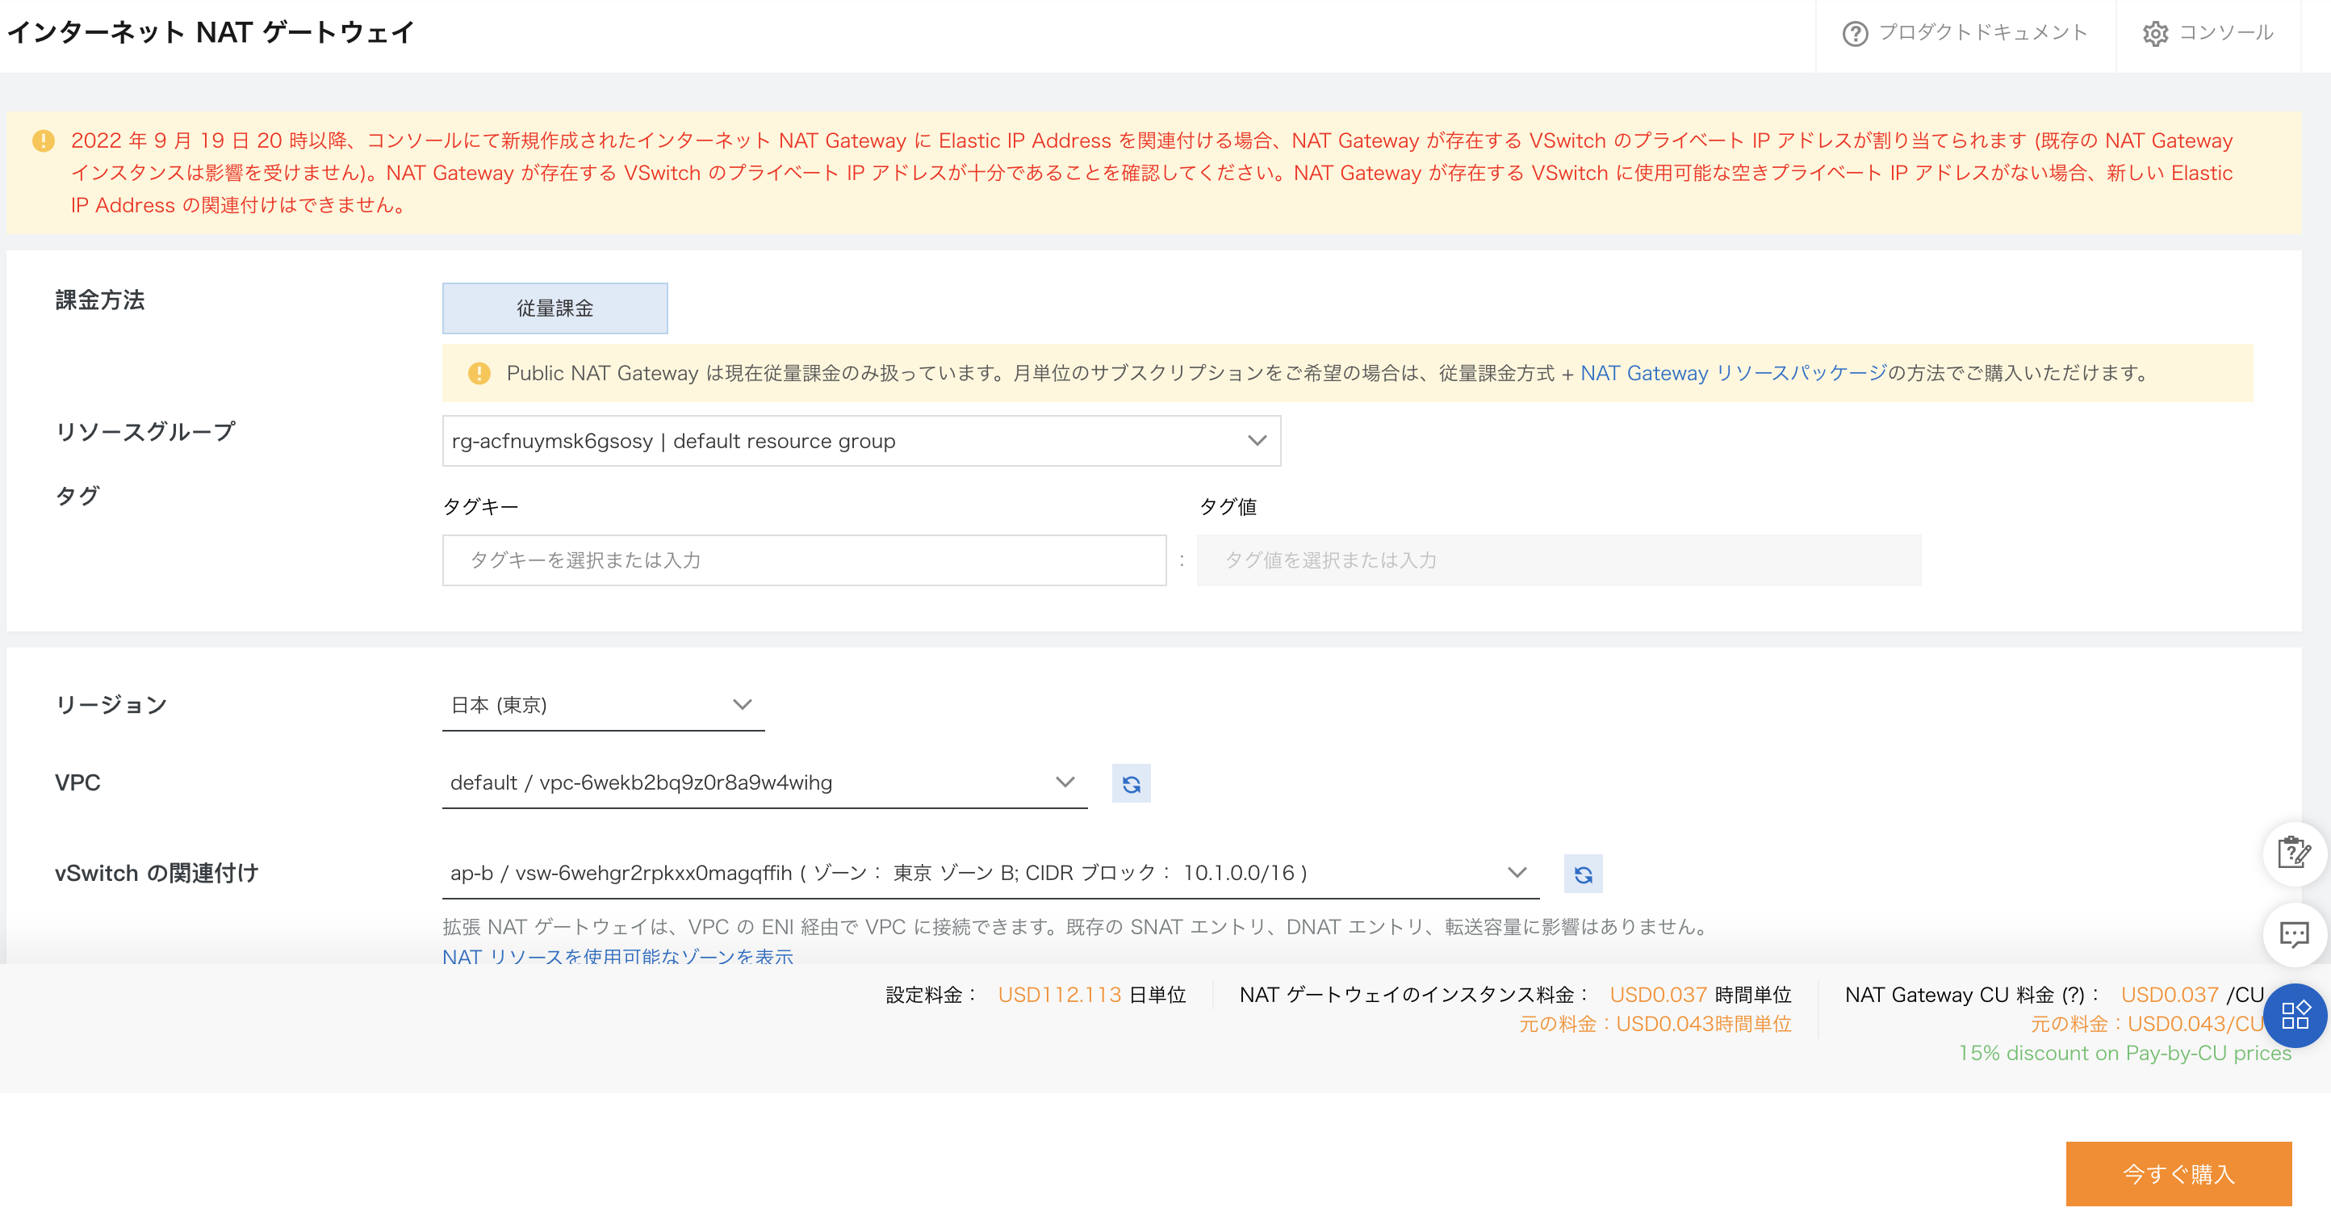Refresh the vSwitch list
This screenshot has height=1216, width=2331.
pos(1581,874)
